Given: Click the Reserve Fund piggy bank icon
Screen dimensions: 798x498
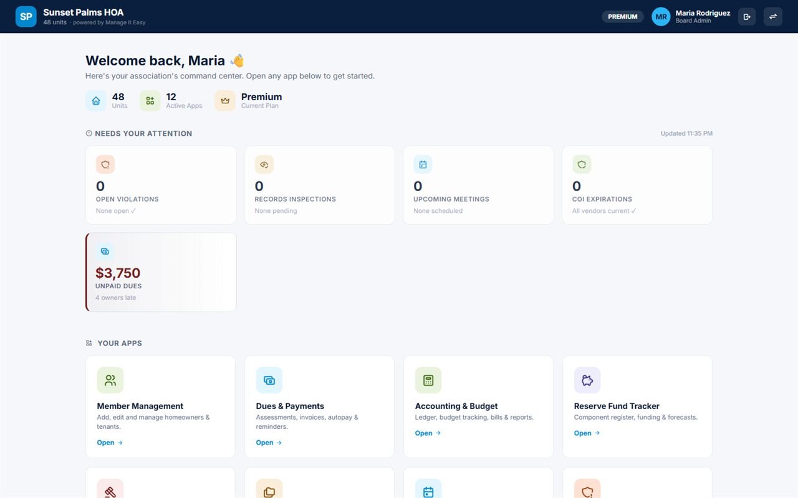Looking at the screenshot, I should (x=587, y=380).
